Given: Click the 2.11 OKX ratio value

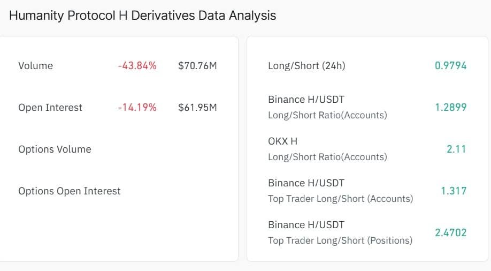Looking at the screenshot, I should click(456, 149).
